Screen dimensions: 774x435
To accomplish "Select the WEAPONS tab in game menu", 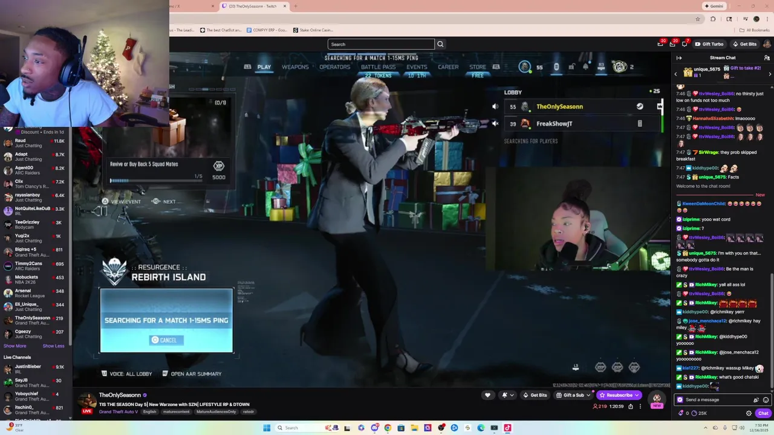I will (x=295, y=67).
